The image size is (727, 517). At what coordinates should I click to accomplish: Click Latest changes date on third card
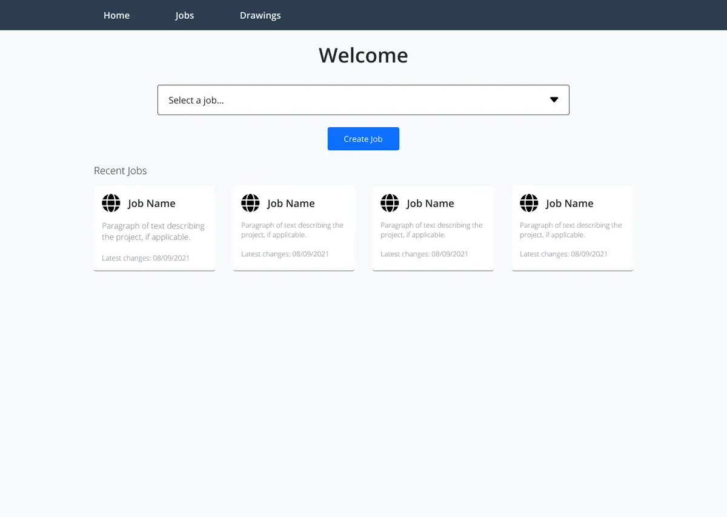(424, 254)
